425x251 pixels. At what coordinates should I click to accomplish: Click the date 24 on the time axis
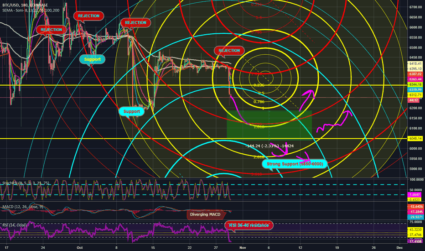click(x=42, y=247)
